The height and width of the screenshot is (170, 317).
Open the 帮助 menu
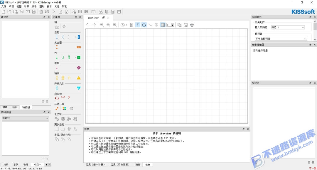point(65,6)
